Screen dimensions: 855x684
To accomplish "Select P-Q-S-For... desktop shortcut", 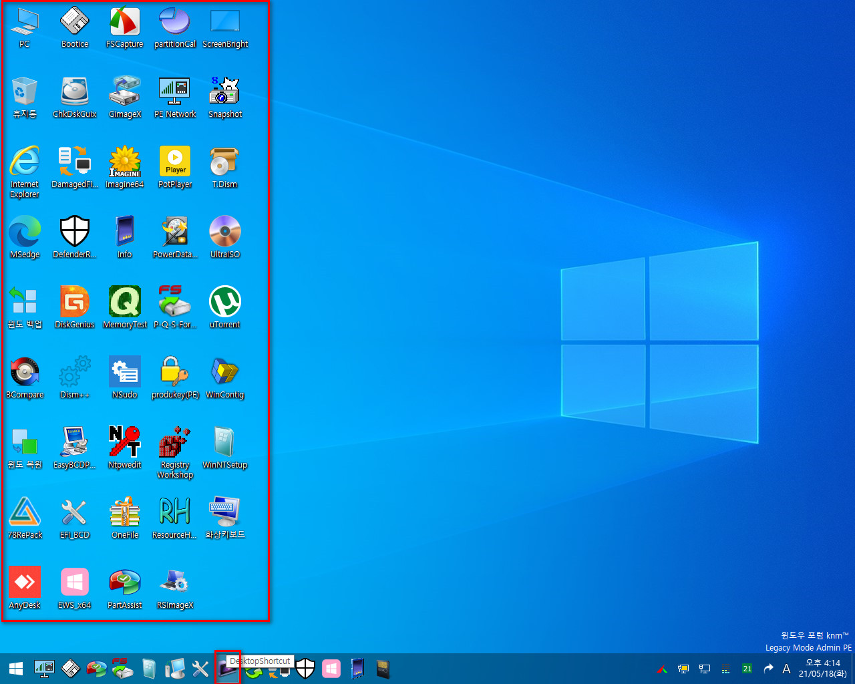I will tap(175, 309).
